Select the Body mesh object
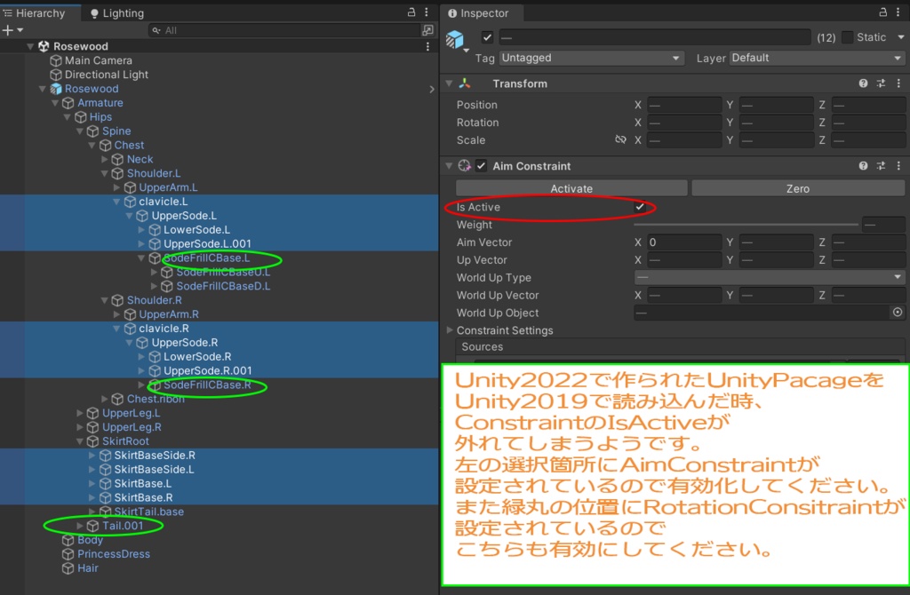910x595 pixels. (90, 540)
